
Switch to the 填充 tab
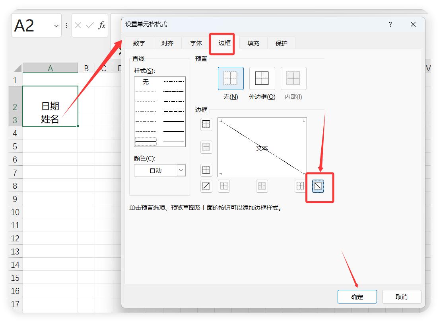(253, 43)
